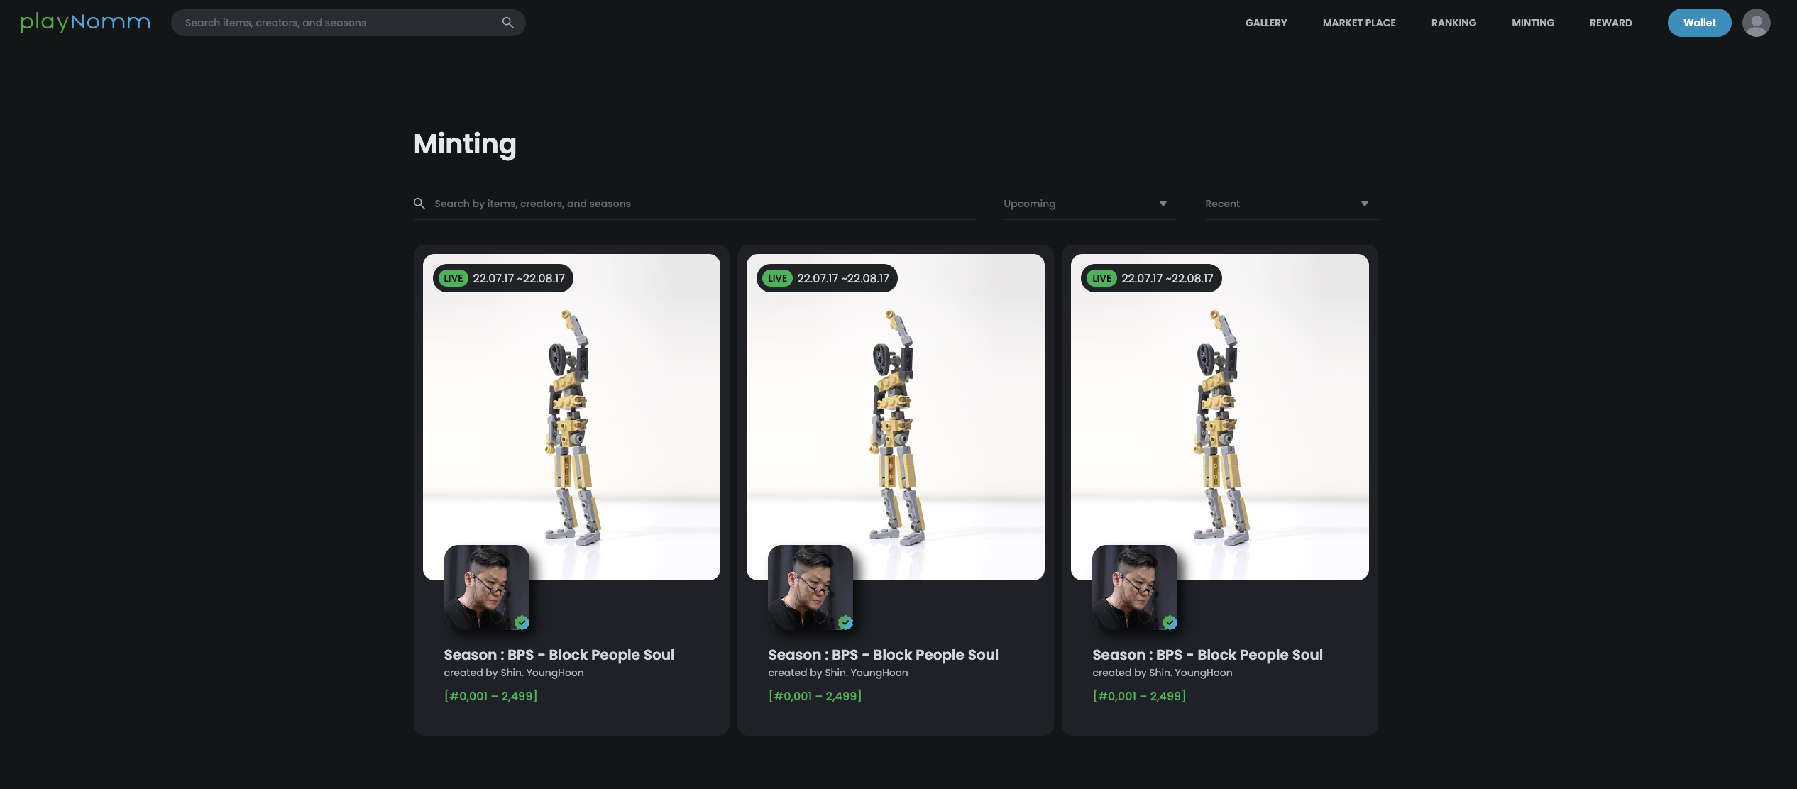
Task: Click verified badge on first card's creator photo
Action: click(x=522, y=622)
